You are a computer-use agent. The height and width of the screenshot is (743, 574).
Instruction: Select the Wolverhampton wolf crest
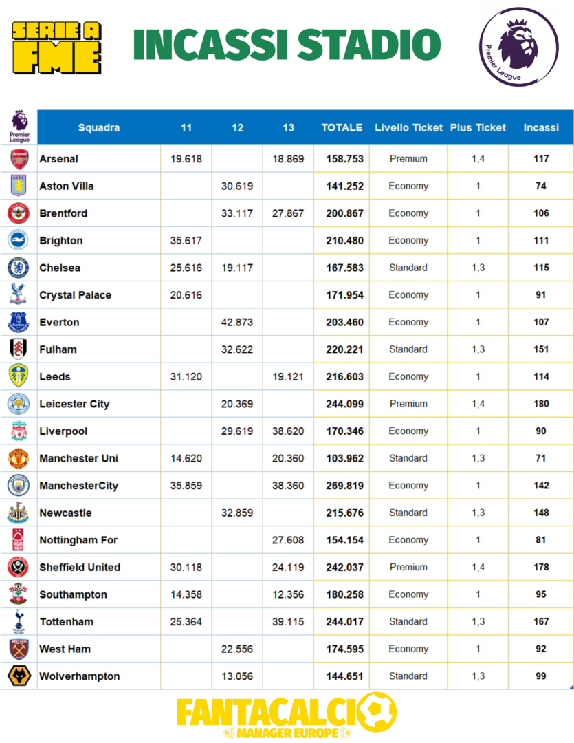coord(19,676)
